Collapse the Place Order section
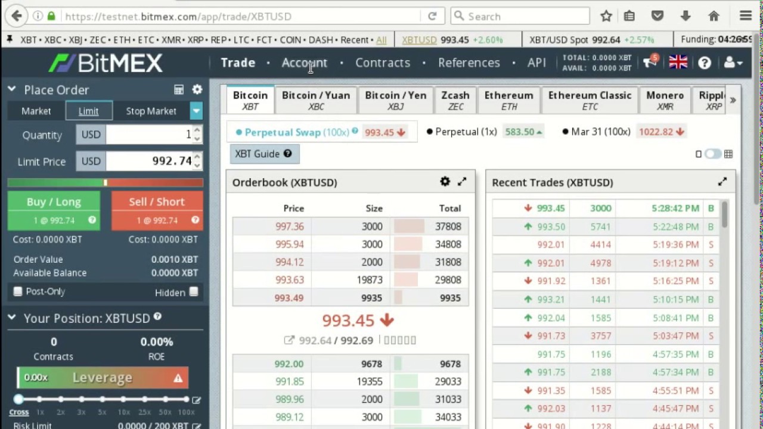This screenshot has width=763, height=429. [x=11, y=89]
